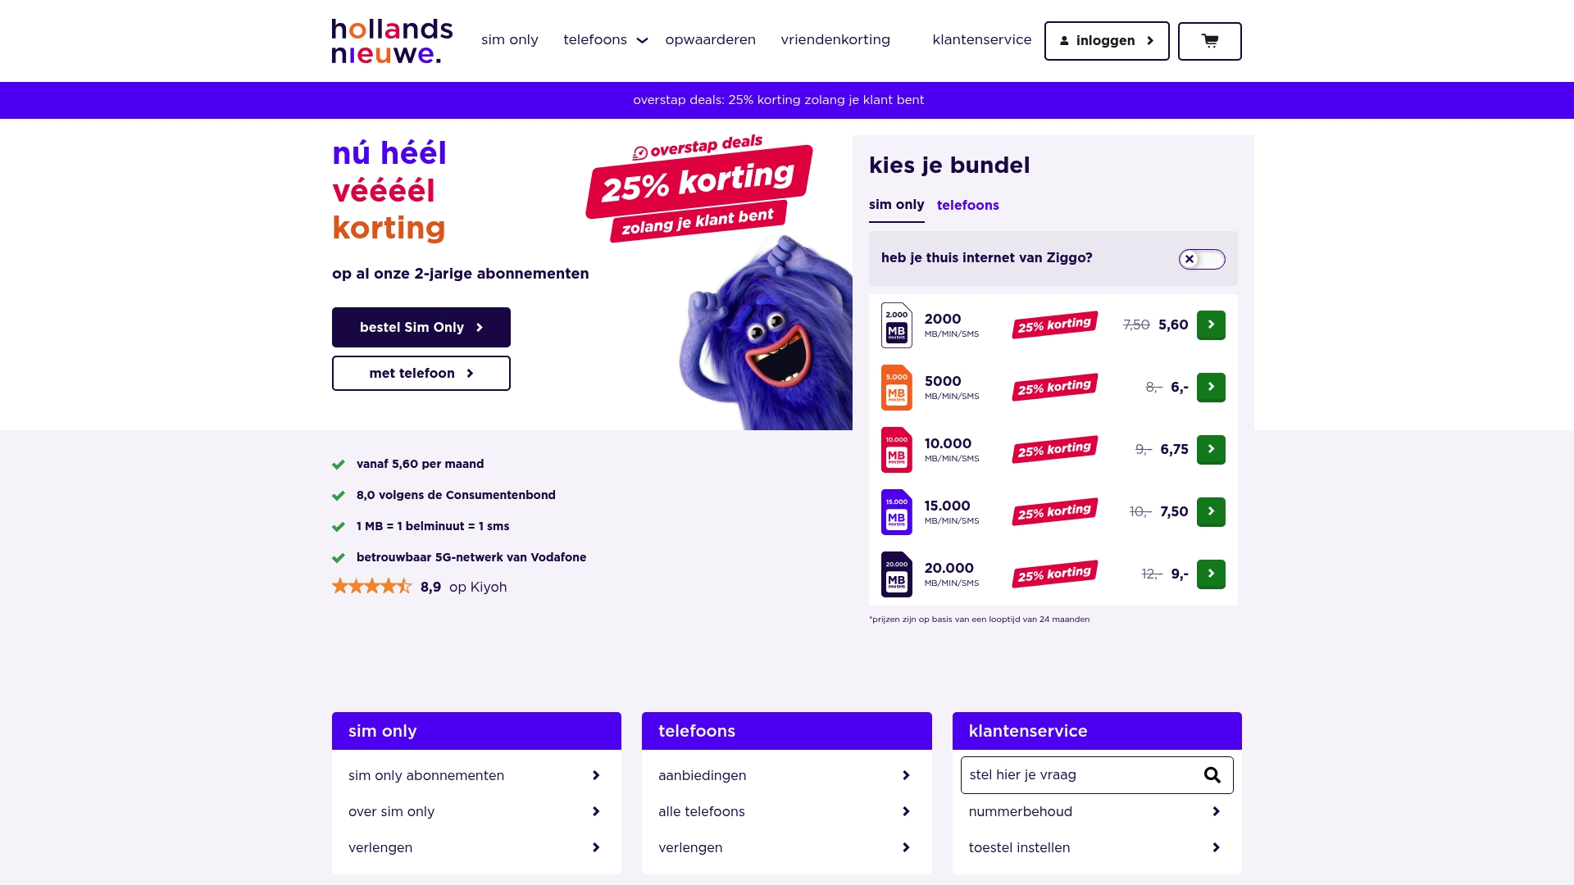This screenshot has width=1574, height=885.
Task: Click the bestel Sim Only button
Action: pos(421,327)
